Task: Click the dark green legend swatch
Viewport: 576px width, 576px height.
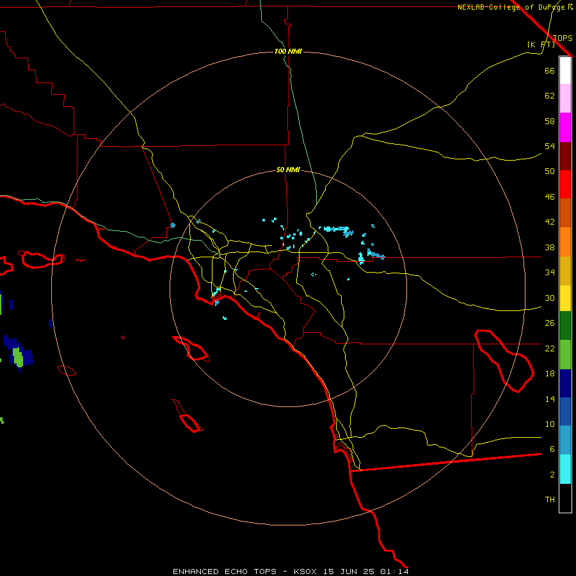Action: [x=565, y=326]
